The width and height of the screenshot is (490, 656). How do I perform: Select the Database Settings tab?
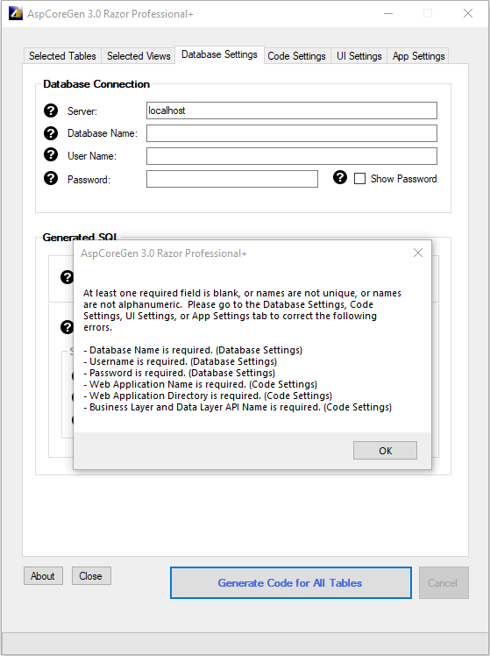click(x=219, y=54)
